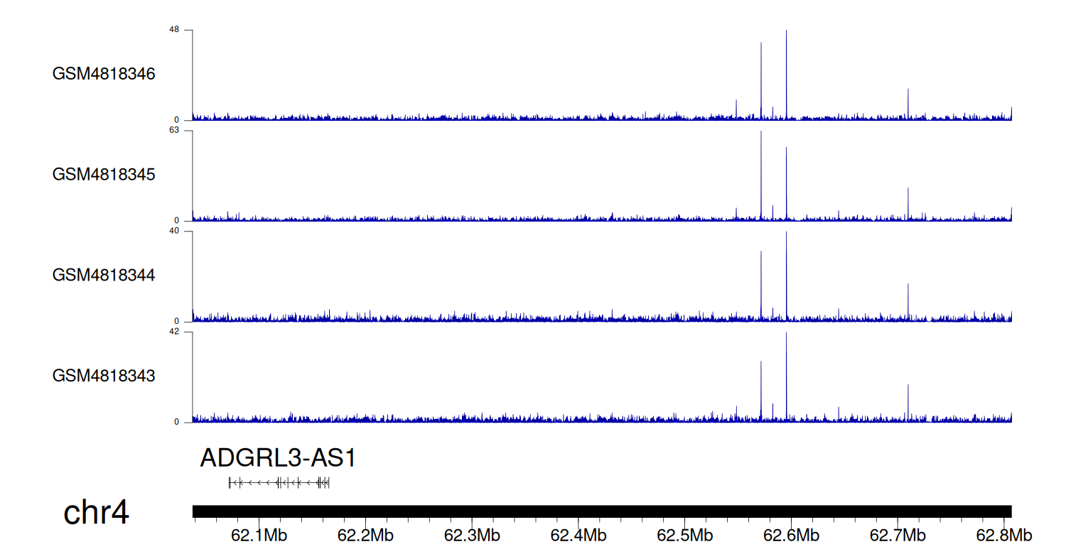
Task: Click the chr4 chromosome label
Action: [96, 513]
